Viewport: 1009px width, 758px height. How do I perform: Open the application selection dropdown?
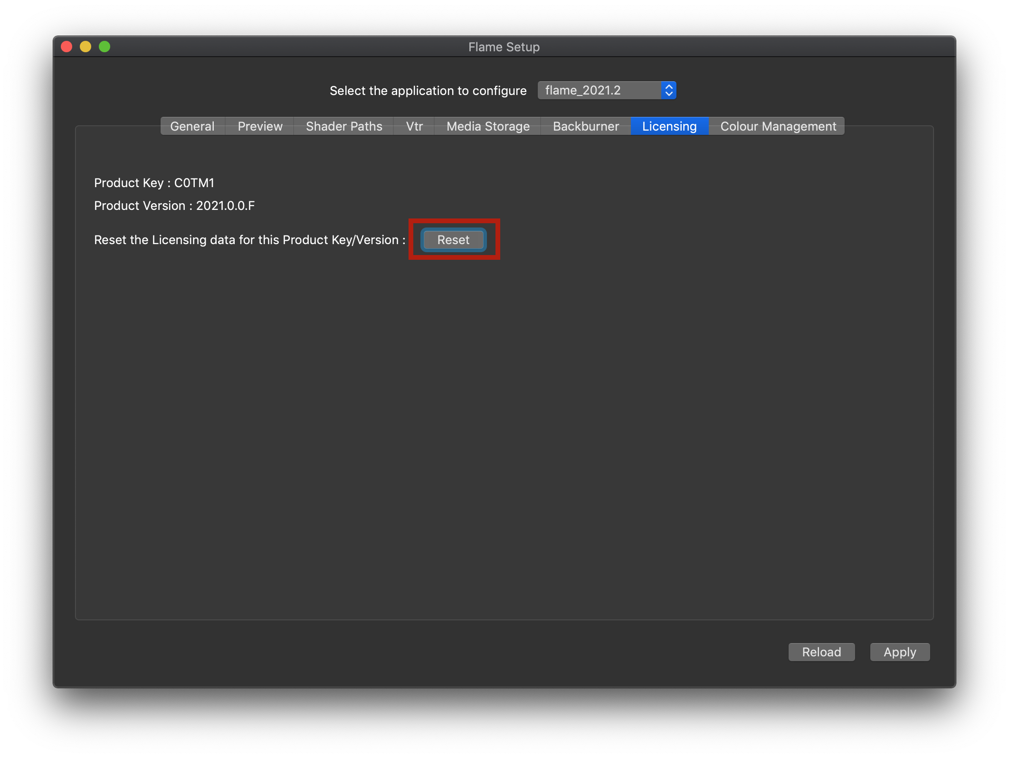pos(607,90)
